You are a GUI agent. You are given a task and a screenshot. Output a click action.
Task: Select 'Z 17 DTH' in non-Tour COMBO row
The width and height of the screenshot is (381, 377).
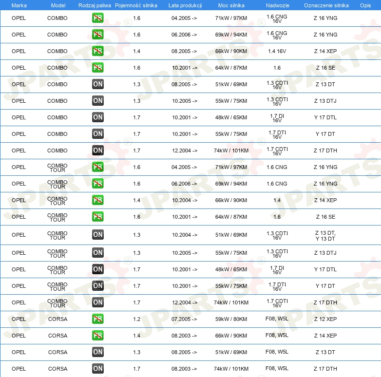point(325,151)
